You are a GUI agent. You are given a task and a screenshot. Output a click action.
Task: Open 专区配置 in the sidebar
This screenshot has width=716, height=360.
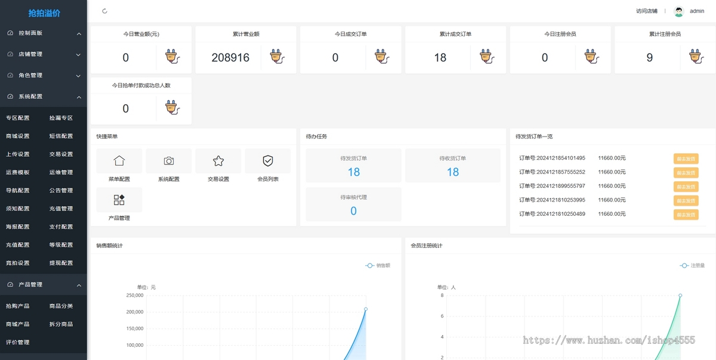pos(18,118)
